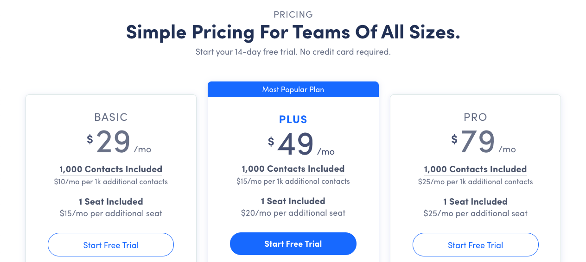Click Pro's $25/mo additional contacts text
This screenshot has width=586, height=262.
click(476, 181)
